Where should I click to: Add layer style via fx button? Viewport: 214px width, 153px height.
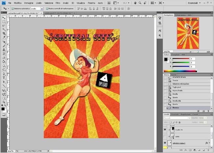pos(185,150)
